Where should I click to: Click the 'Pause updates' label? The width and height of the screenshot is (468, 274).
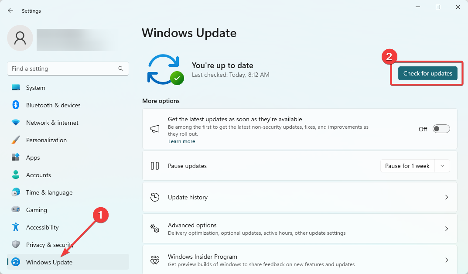[x=187, y=166]
